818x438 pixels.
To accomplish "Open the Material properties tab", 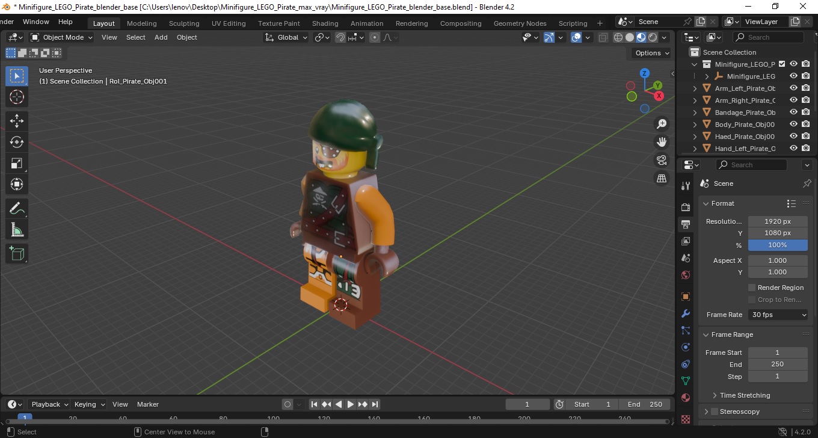I will tap(686, 398).
